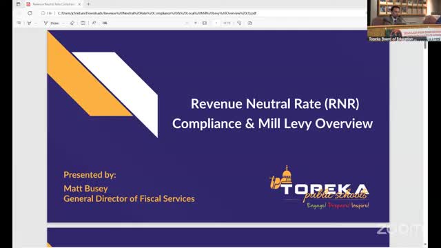
Task: Click the scrollbar down arrow
Action: pos(425,245)
